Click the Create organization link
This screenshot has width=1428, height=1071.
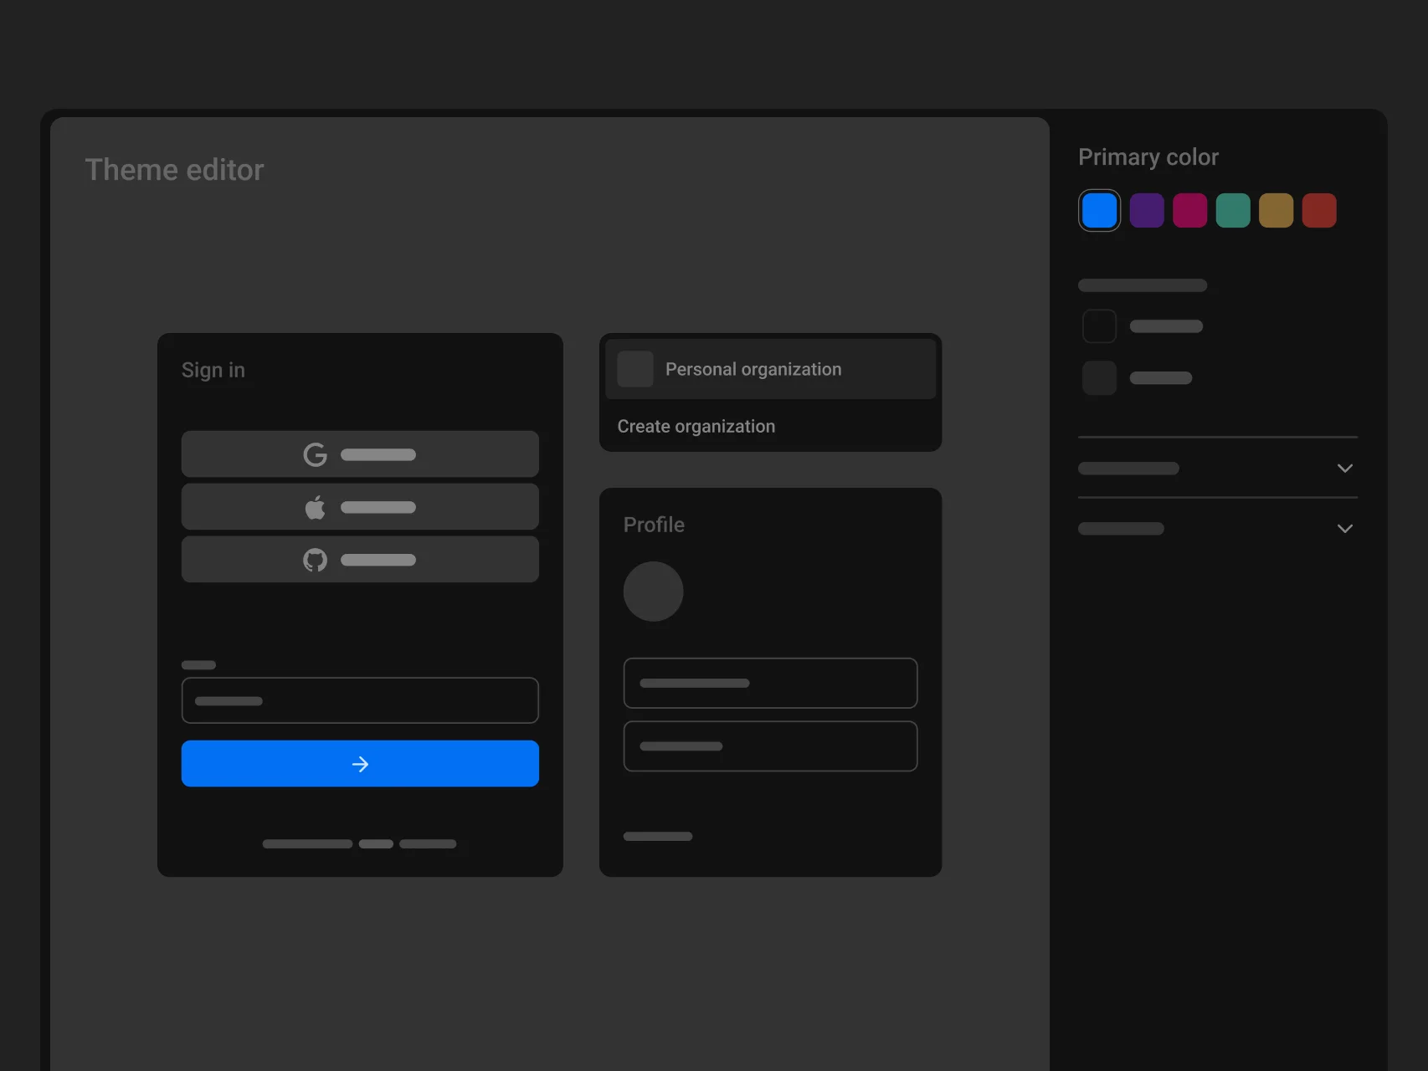pos(696,426)
